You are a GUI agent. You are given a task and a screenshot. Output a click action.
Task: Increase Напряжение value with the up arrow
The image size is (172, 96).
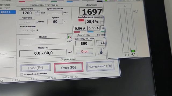[33, 29]
